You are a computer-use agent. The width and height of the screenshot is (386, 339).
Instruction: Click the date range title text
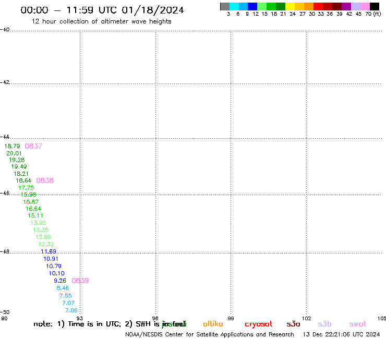tap(102, 10)
